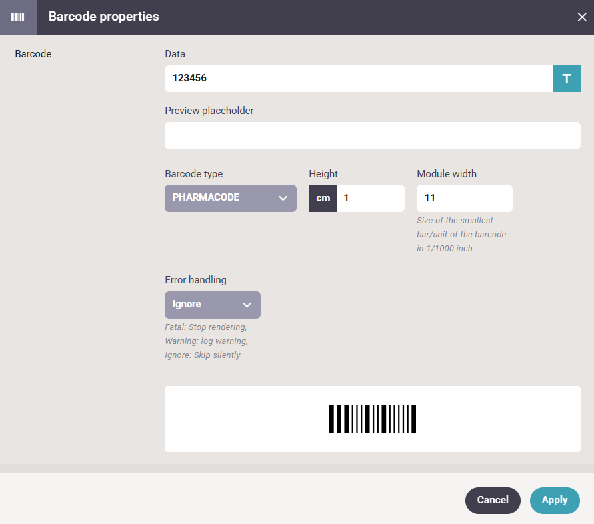Click the barcode preview image
The height and width of the screenshot is (524, 594).
[x=373, y=419]
